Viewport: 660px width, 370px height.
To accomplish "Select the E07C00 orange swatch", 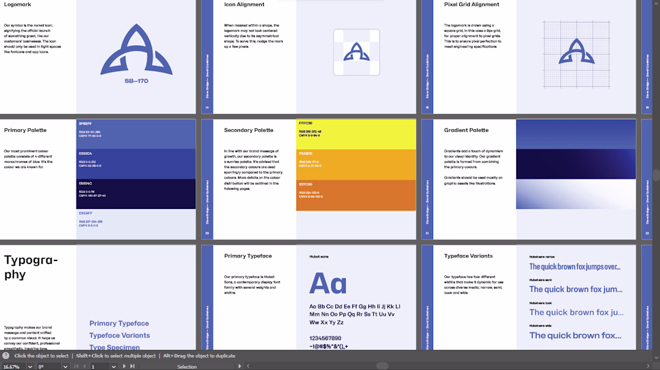I will coord(356,195).
